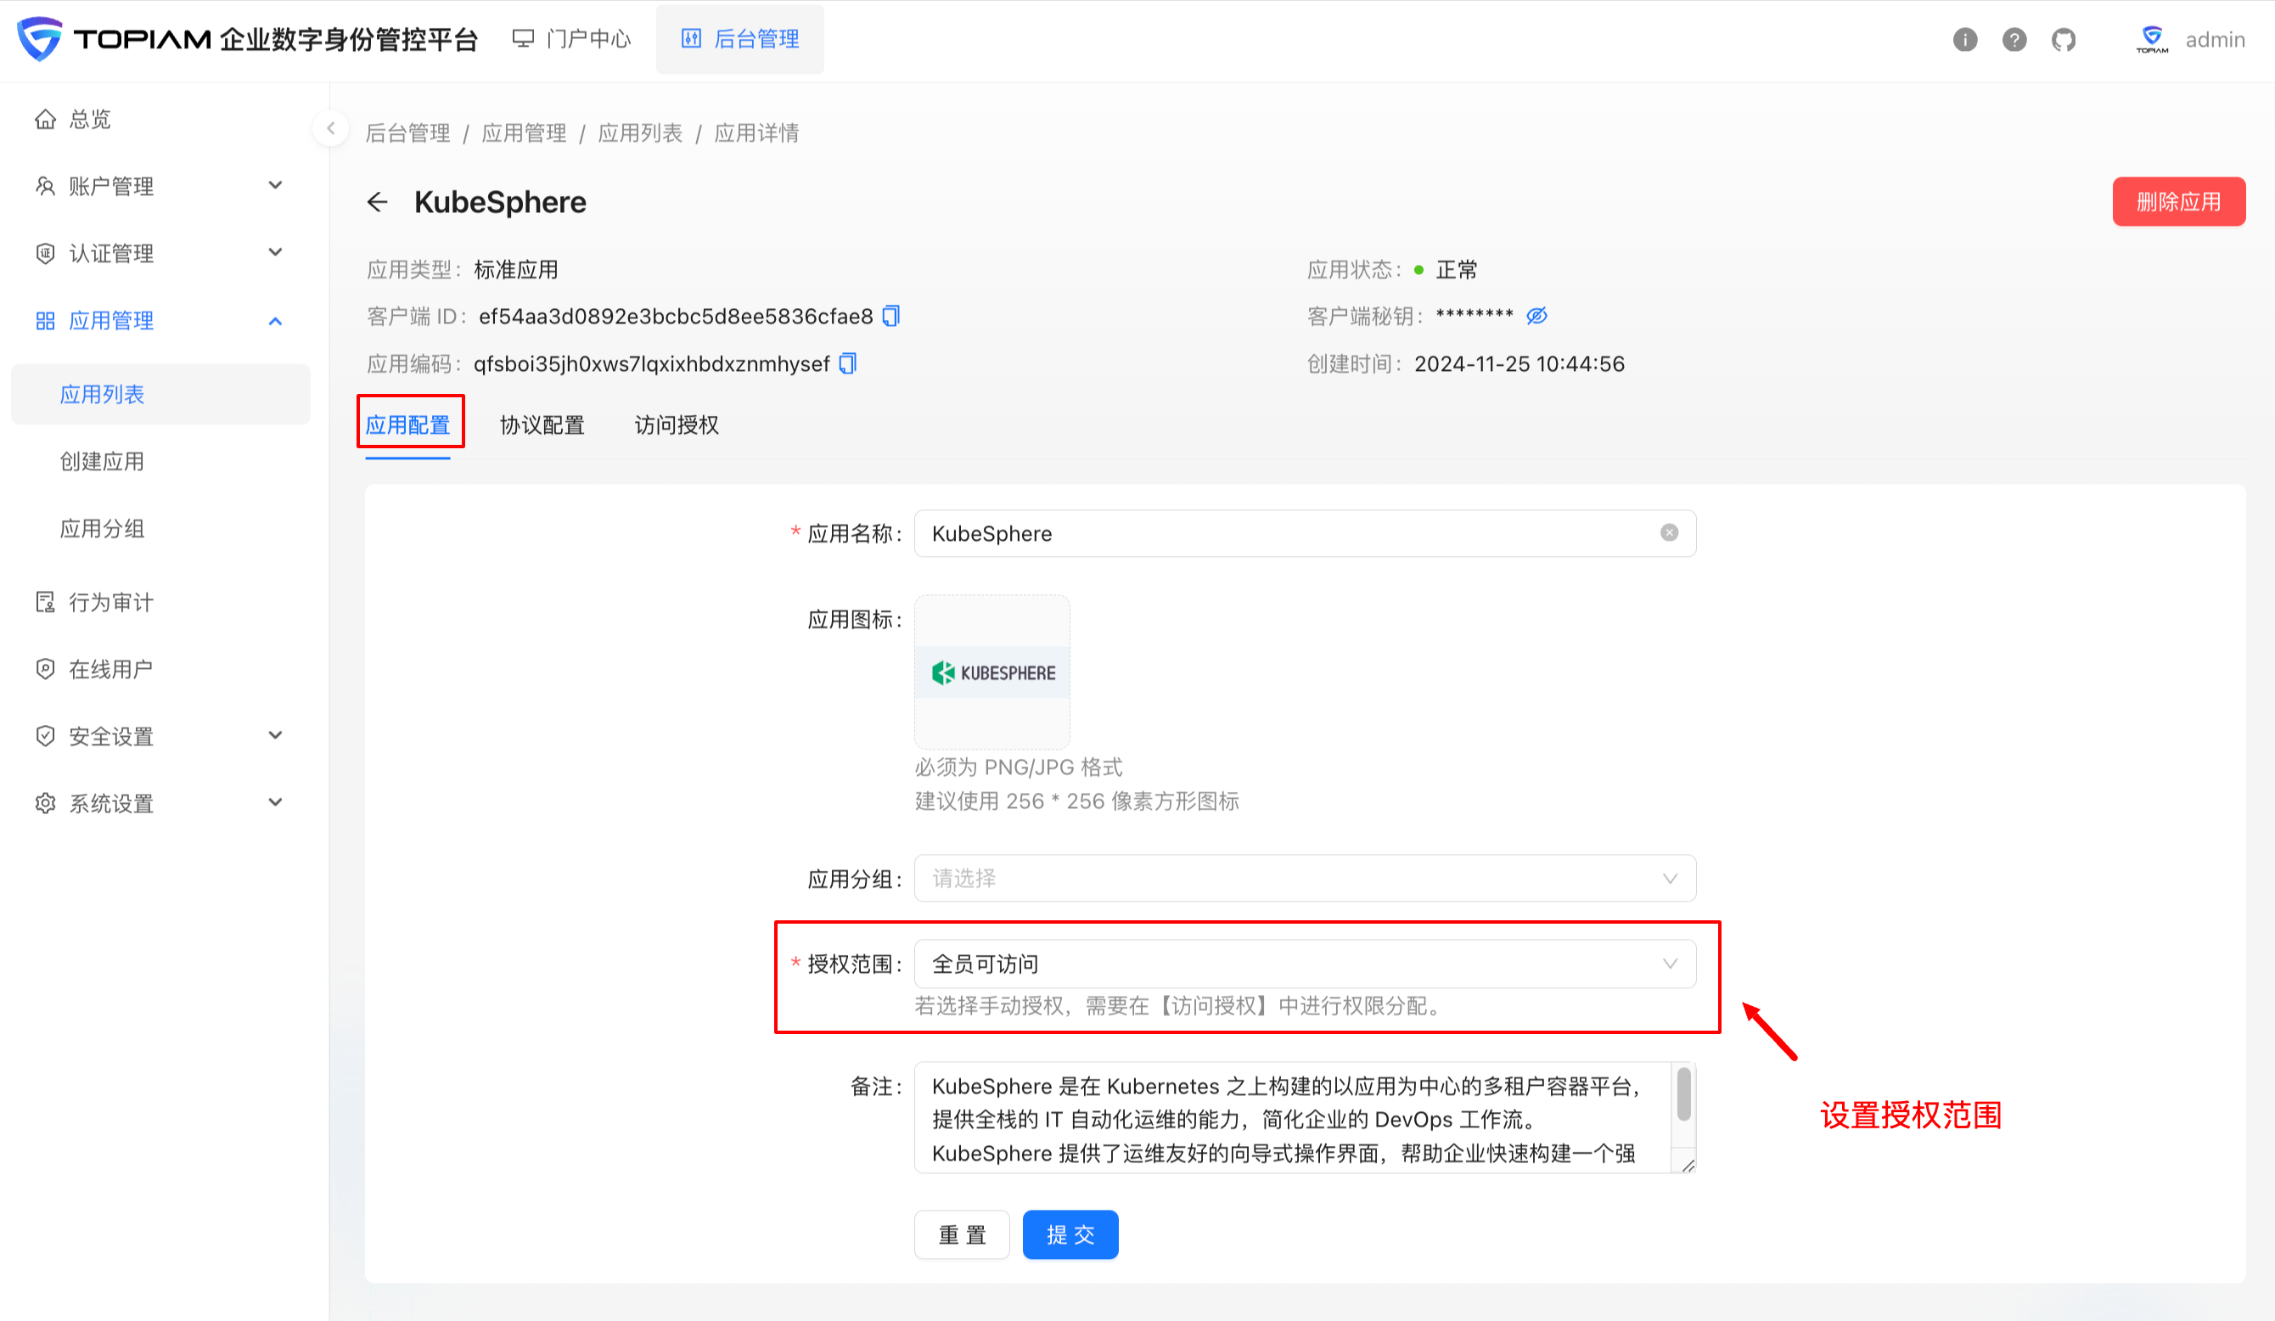This screenshot has width=2275, height=1321.
Task: Copy the client ID value
Action: 891,316
